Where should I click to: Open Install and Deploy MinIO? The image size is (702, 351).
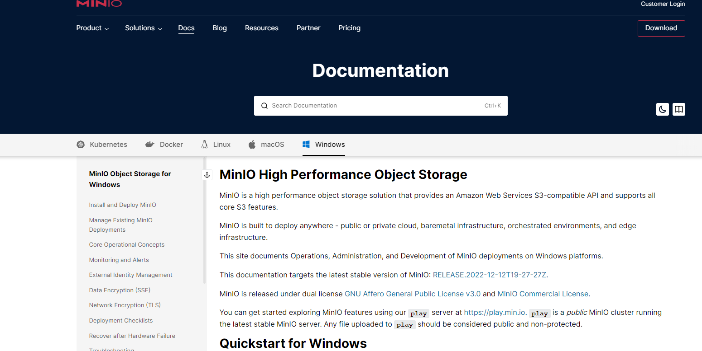point(123,205)
